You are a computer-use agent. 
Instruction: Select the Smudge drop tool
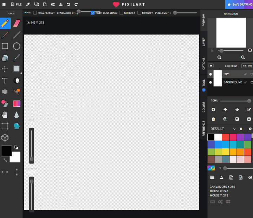pyautogui.click(x=17, y=115)
